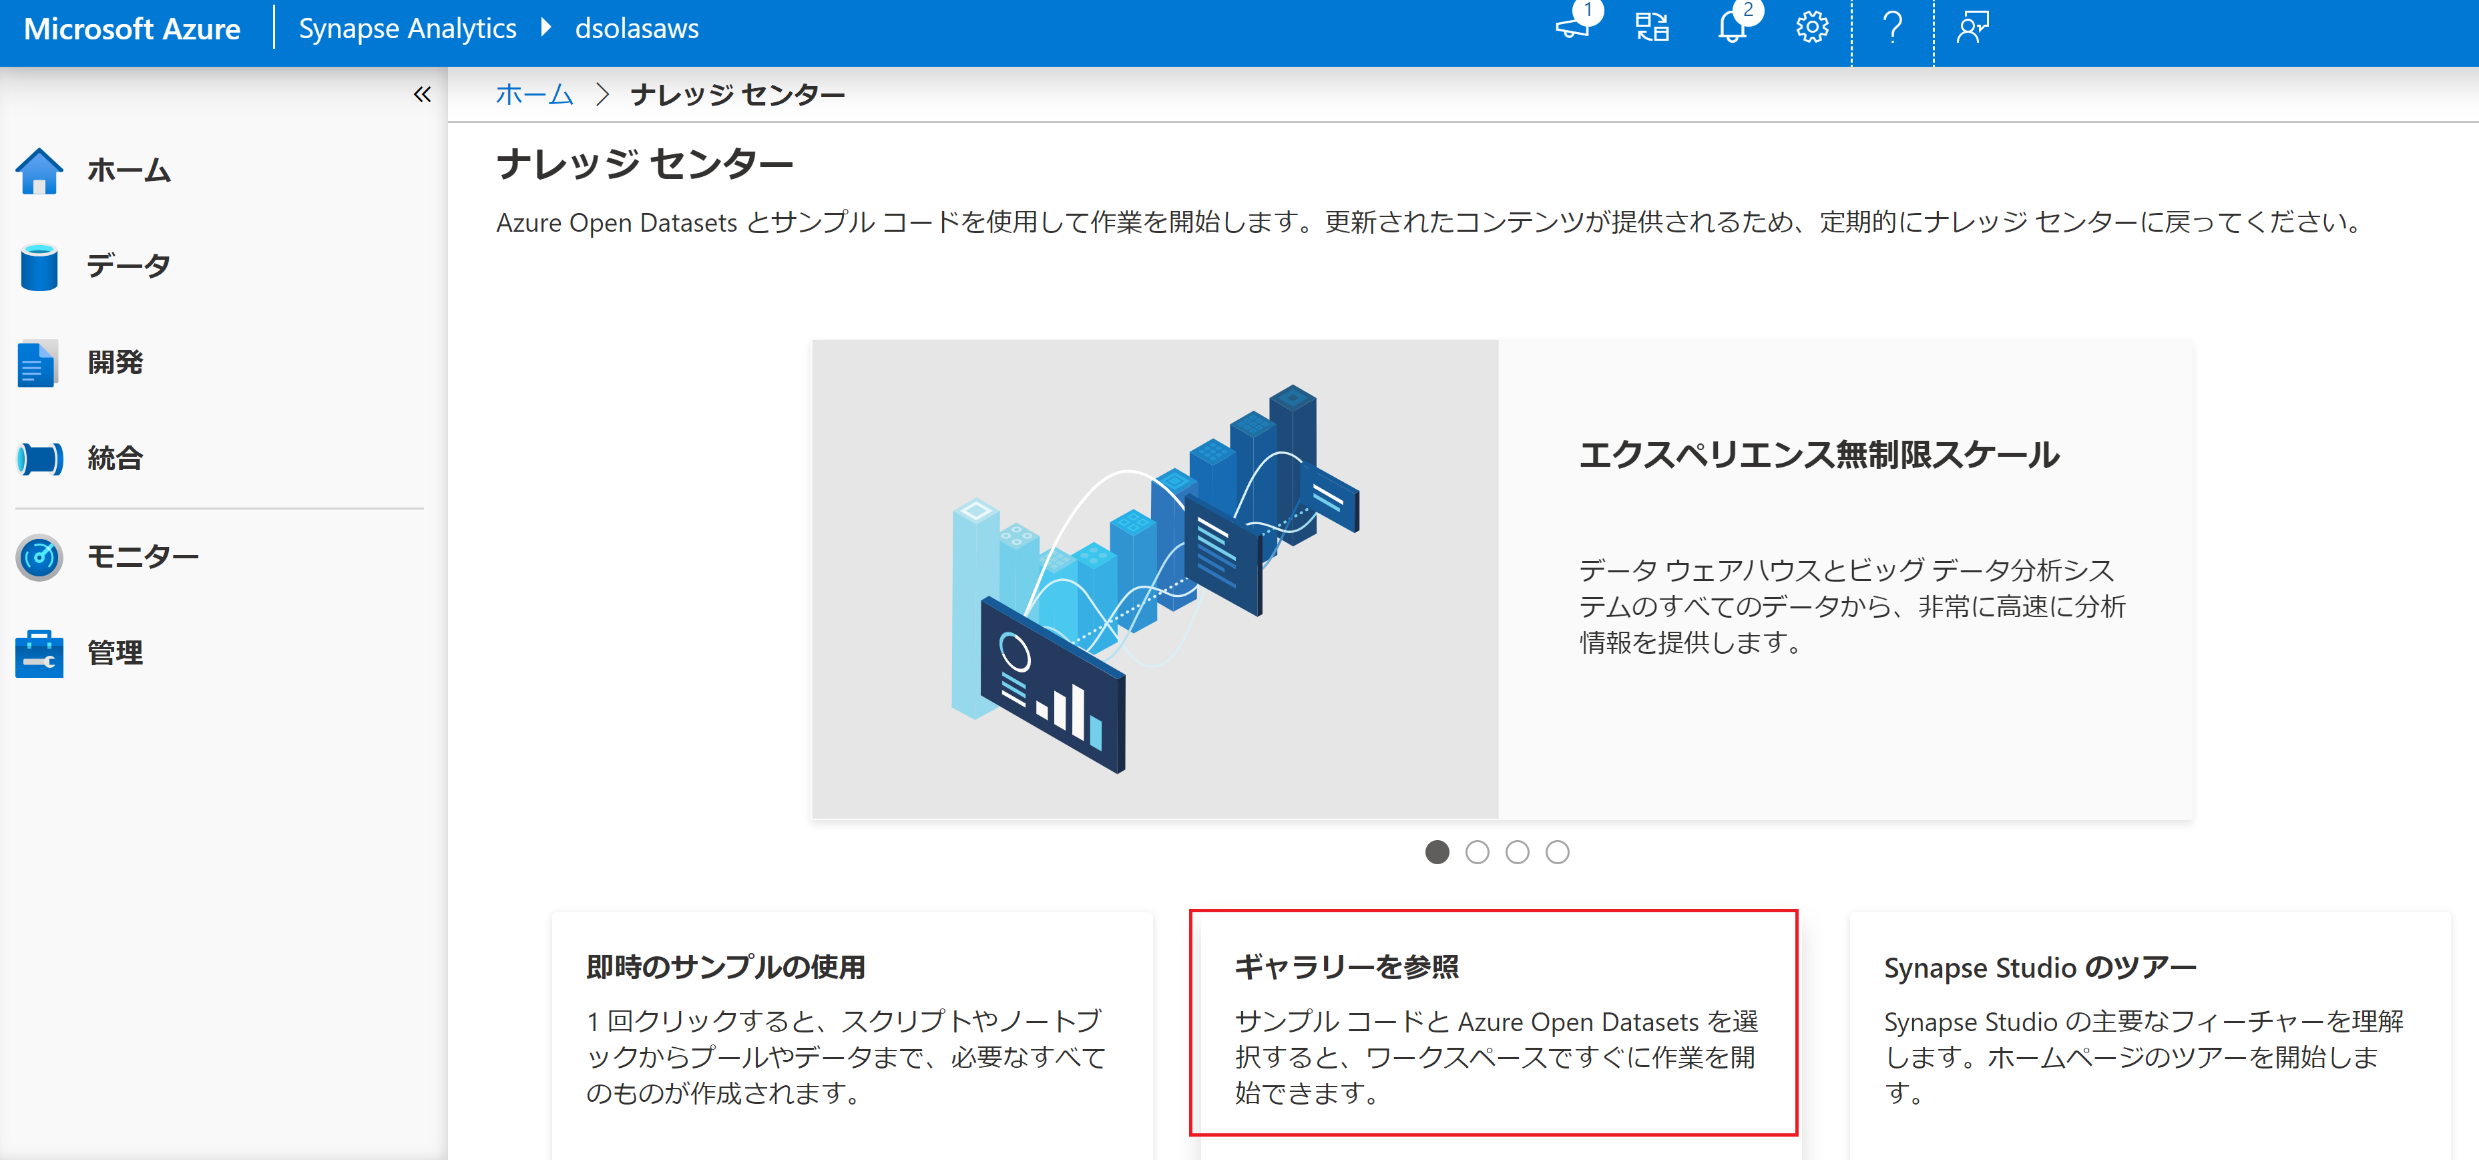Click the help question mark icon
The width and height of the screenshot is (2479, 1160).
[1892, 27]
